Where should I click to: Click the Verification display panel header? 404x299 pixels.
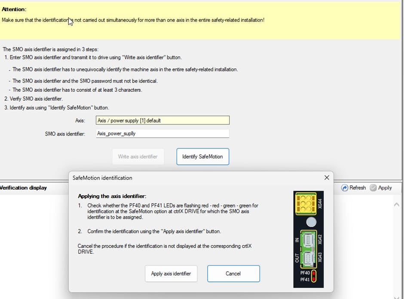coord(24,188)
